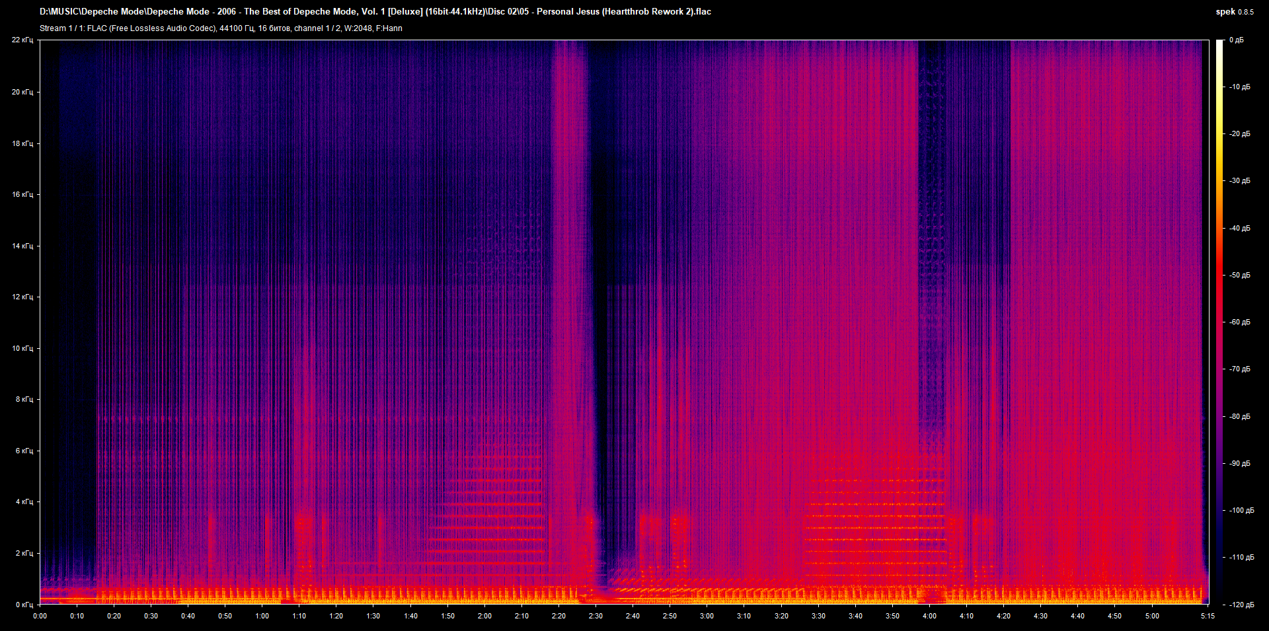
Task: Click the 1:10 time axis marker
Action: 299,616
